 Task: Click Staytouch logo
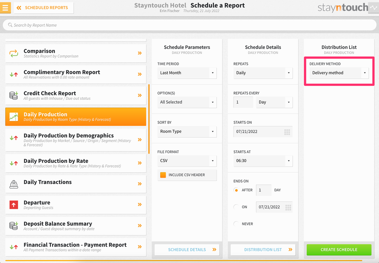[343, 8]
